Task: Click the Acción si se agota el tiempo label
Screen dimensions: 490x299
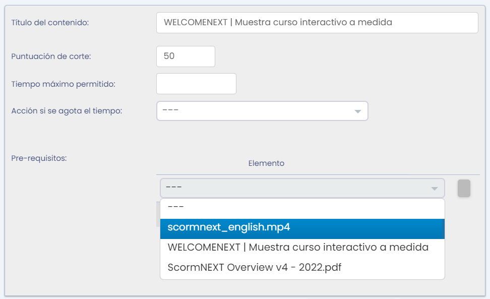Action: pyautogui.click(x=67, y=111)
